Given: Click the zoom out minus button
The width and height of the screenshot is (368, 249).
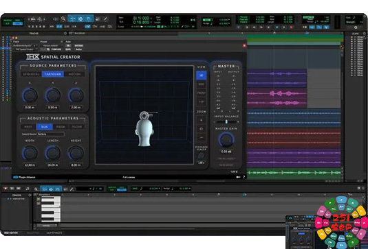Looking at the screenshot, I should pos(201,138).
